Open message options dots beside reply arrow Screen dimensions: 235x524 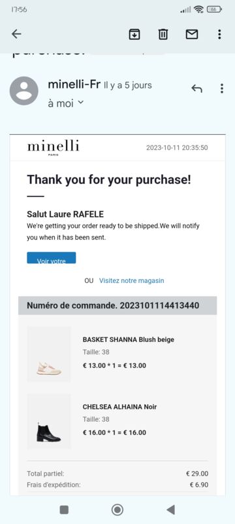point(222,88)
